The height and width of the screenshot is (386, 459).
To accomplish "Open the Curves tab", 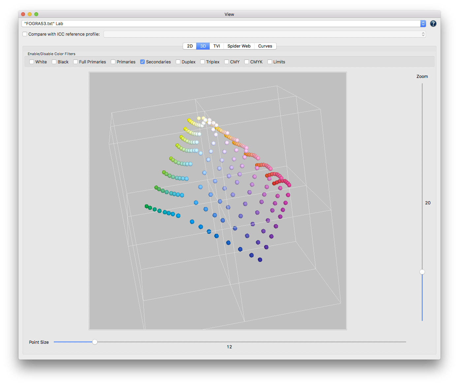I will point(265,46).
